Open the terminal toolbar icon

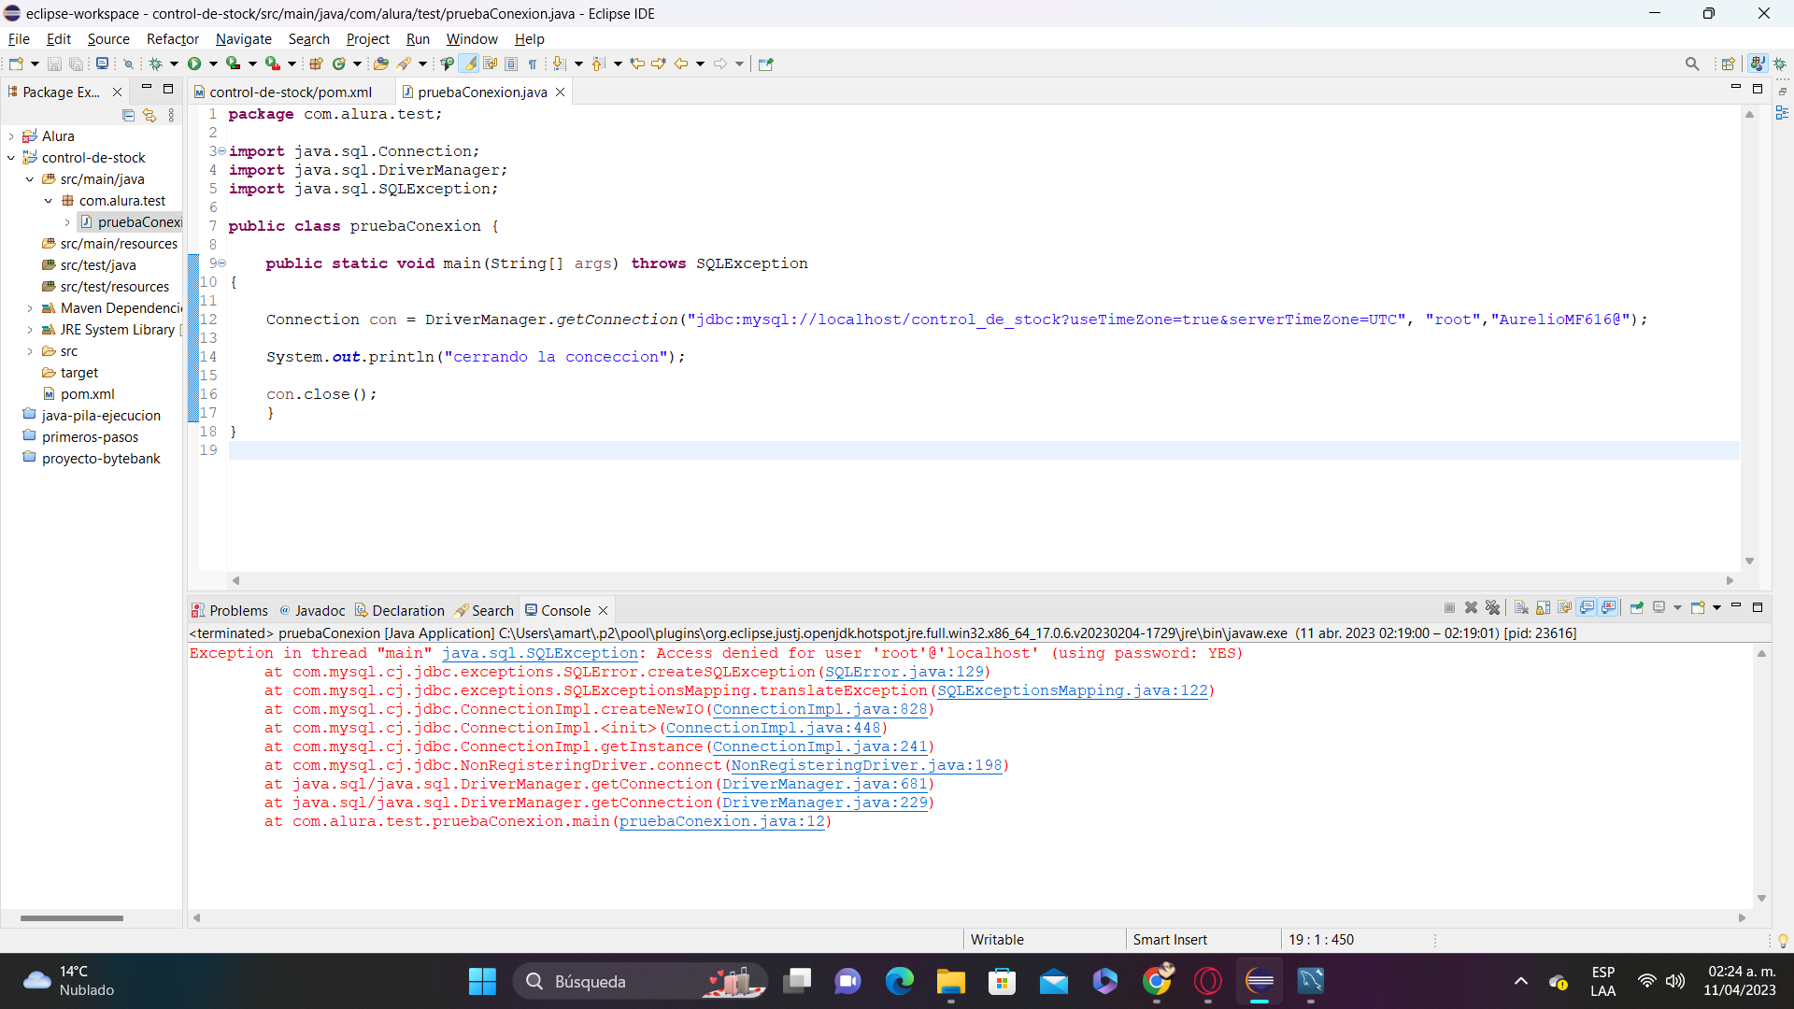103,64
